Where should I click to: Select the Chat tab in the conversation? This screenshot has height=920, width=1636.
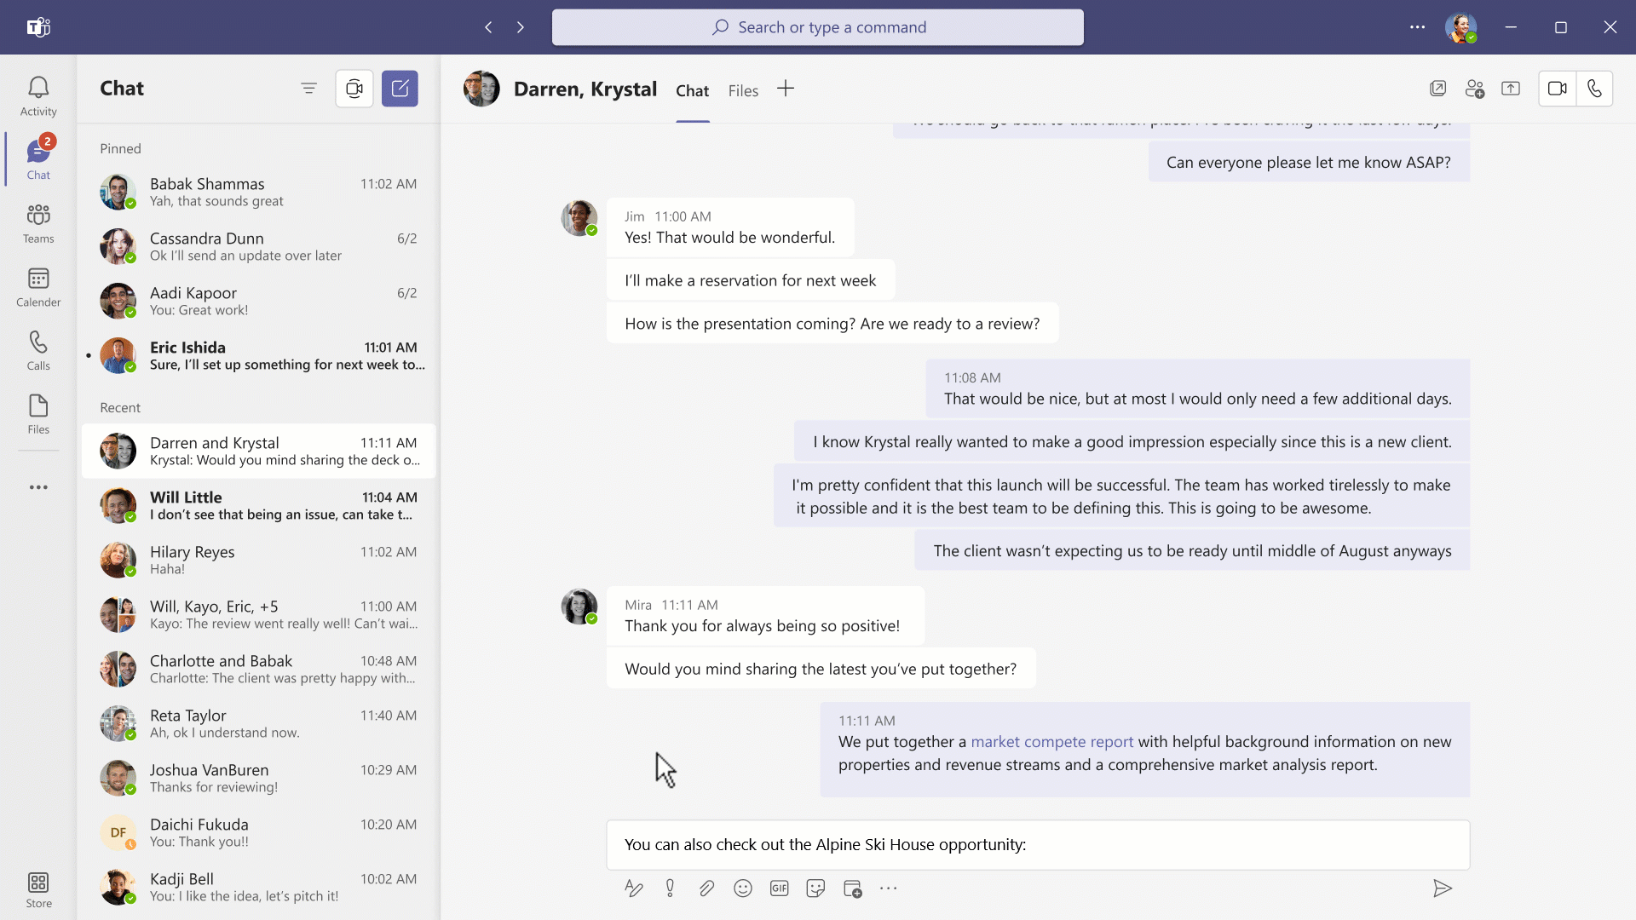tap(692, 90)
